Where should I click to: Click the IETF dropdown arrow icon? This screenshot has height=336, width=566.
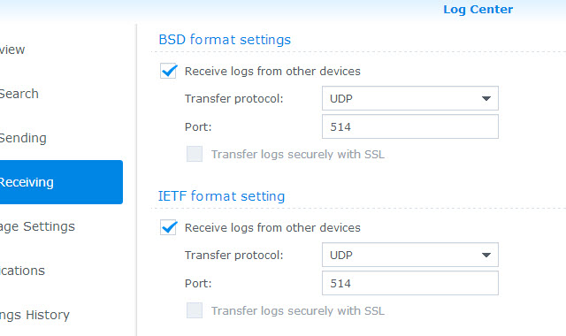click(486, 256)
